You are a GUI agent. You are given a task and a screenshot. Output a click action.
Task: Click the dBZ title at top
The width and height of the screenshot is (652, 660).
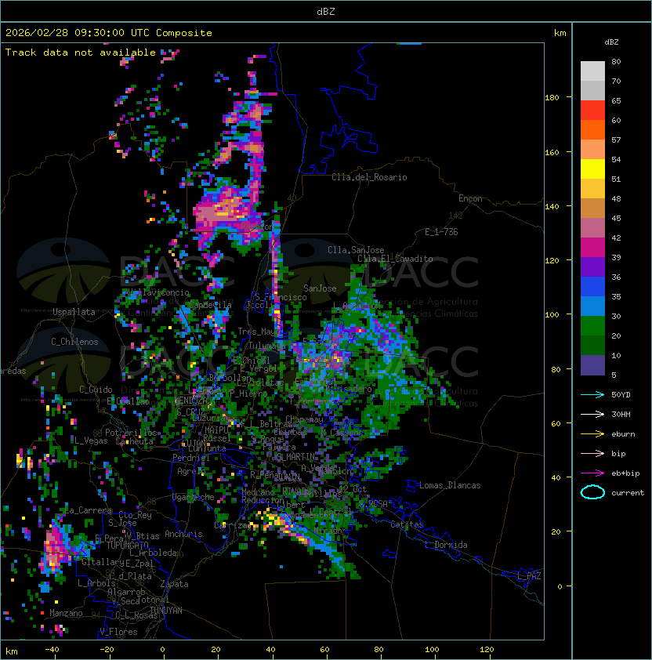pyautogui.click(x=325, y=11)
